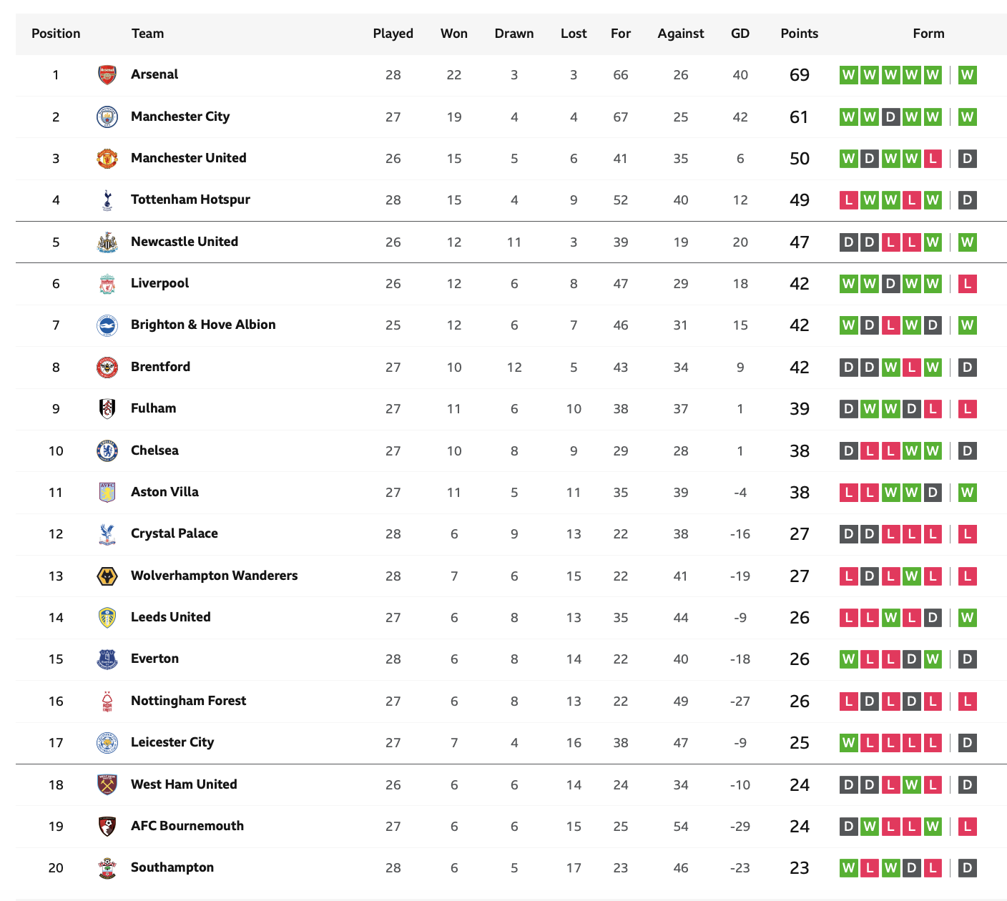Viewport: 1007px width, 901px height.
Task: Click the Manchester United crest icon
Action: (107, 159)
